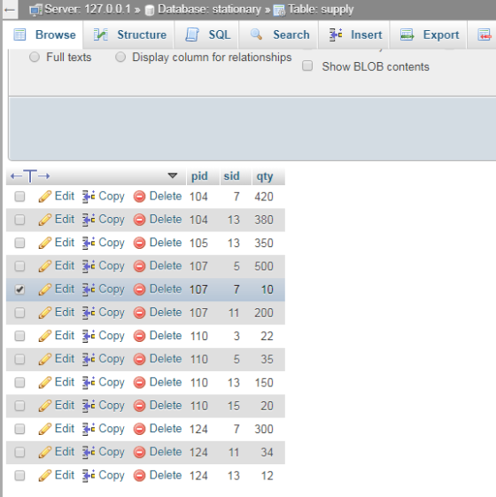Viewport: 496px width, 497px height.
Task: Check the row with pid 124, qty 300
Action: pyautogui.click(x=19, y=429)
